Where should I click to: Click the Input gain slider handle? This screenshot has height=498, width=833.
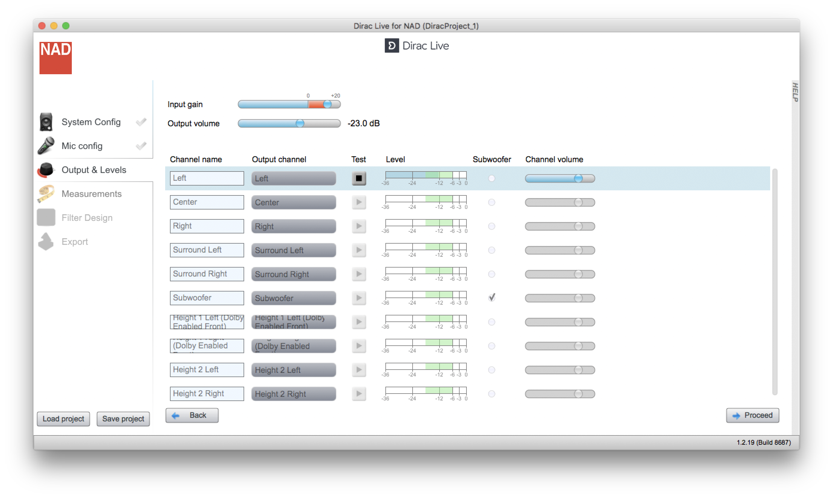coord(327,104)
